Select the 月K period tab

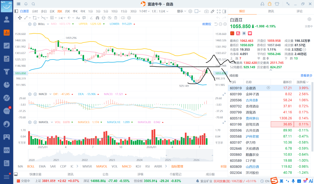[x=67, y=11]
